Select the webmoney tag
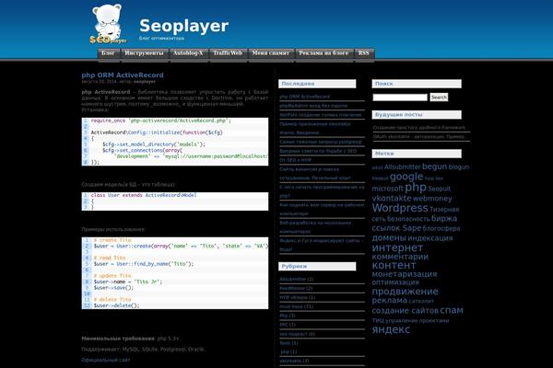The image size is (553, 368). tap(432, 199)
